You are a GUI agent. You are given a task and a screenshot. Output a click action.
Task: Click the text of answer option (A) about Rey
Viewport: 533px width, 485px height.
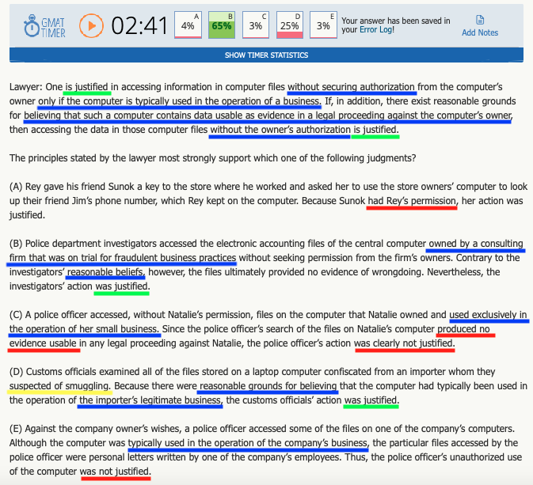pos(268,201)
